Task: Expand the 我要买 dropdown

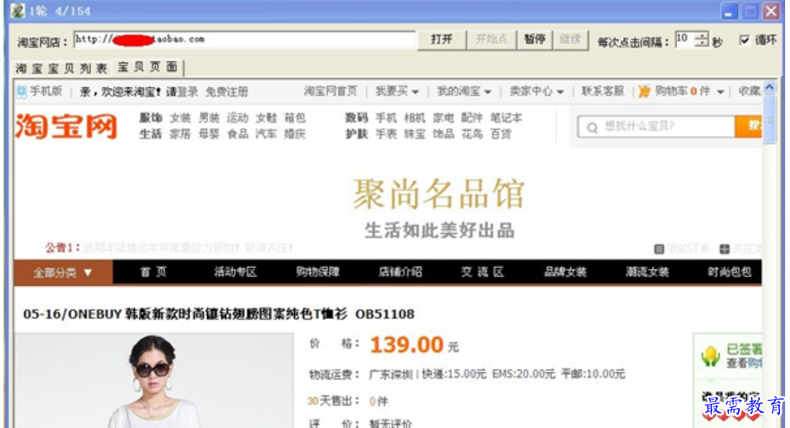Action: tap(415, 92)
